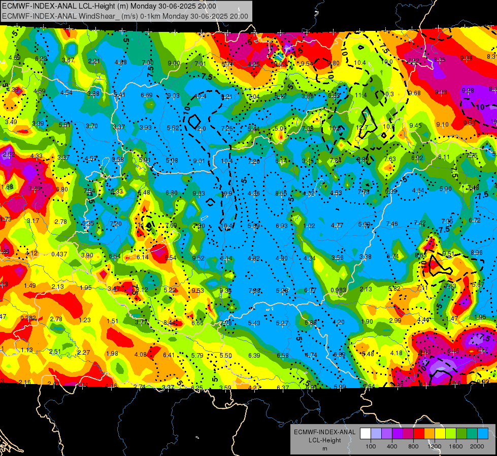
Task: Click the wind shear value 3.49
Action: (x=11, y=122)
